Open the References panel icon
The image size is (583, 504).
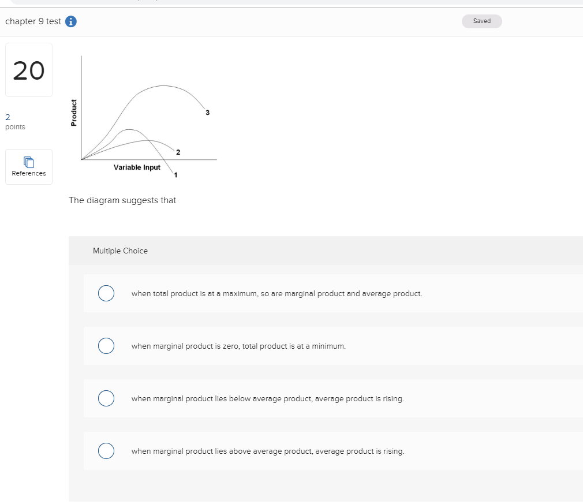click(29, 162)
